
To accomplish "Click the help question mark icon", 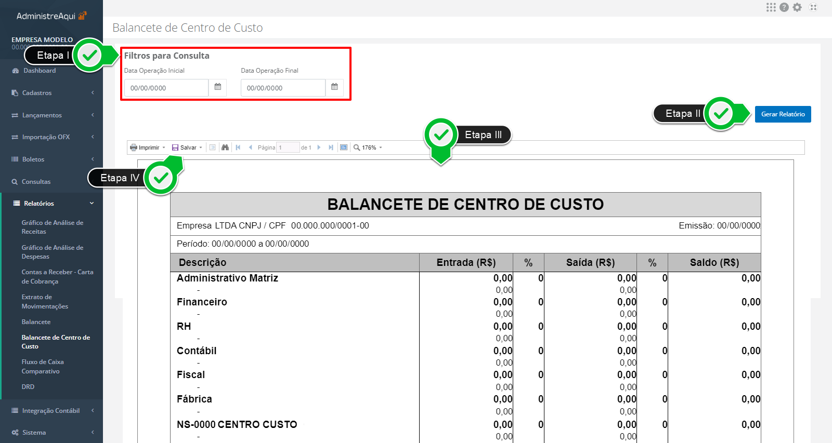I will tap(784, 7).
